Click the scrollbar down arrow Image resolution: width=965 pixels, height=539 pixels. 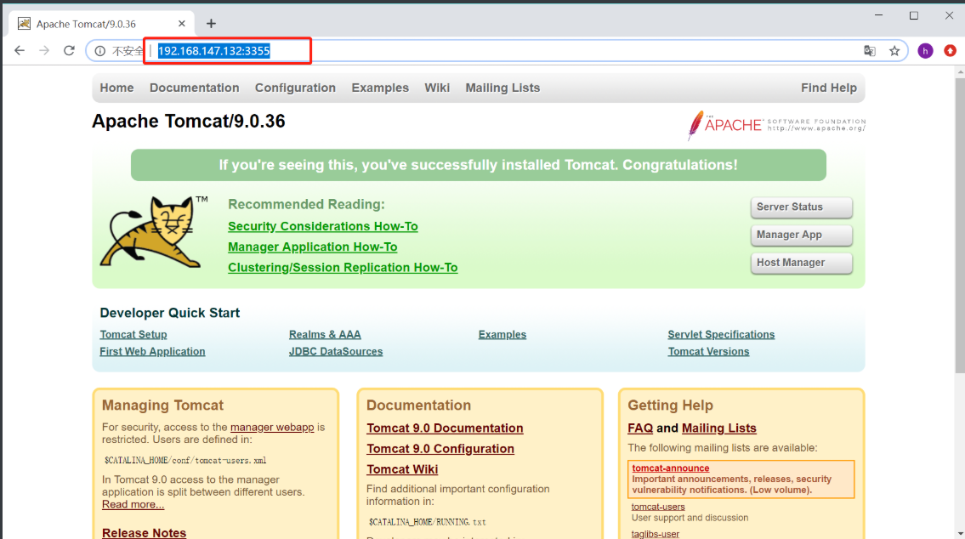(960, 533)
